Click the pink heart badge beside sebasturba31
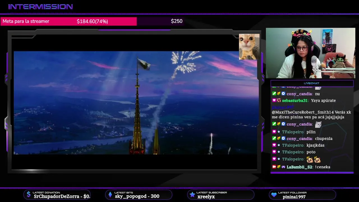 (274, 100)
